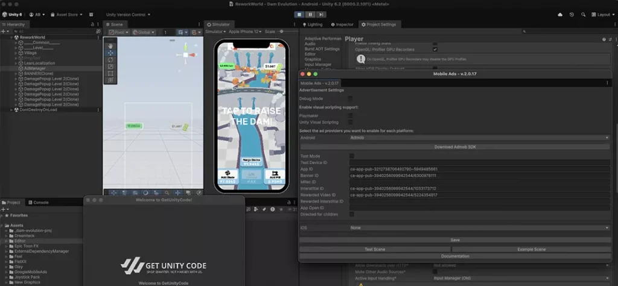Click the App ID input field
Screen dimensions: 618x286
[x=479, y=169]
